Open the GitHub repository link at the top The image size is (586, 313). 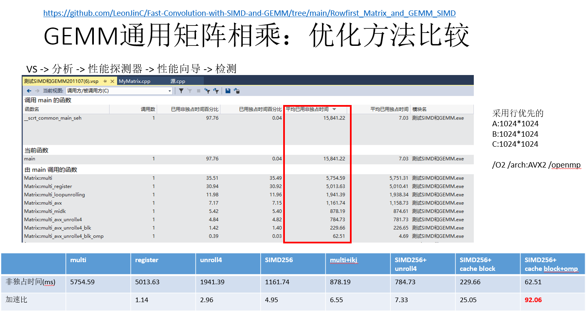click(x=249, y=13)
